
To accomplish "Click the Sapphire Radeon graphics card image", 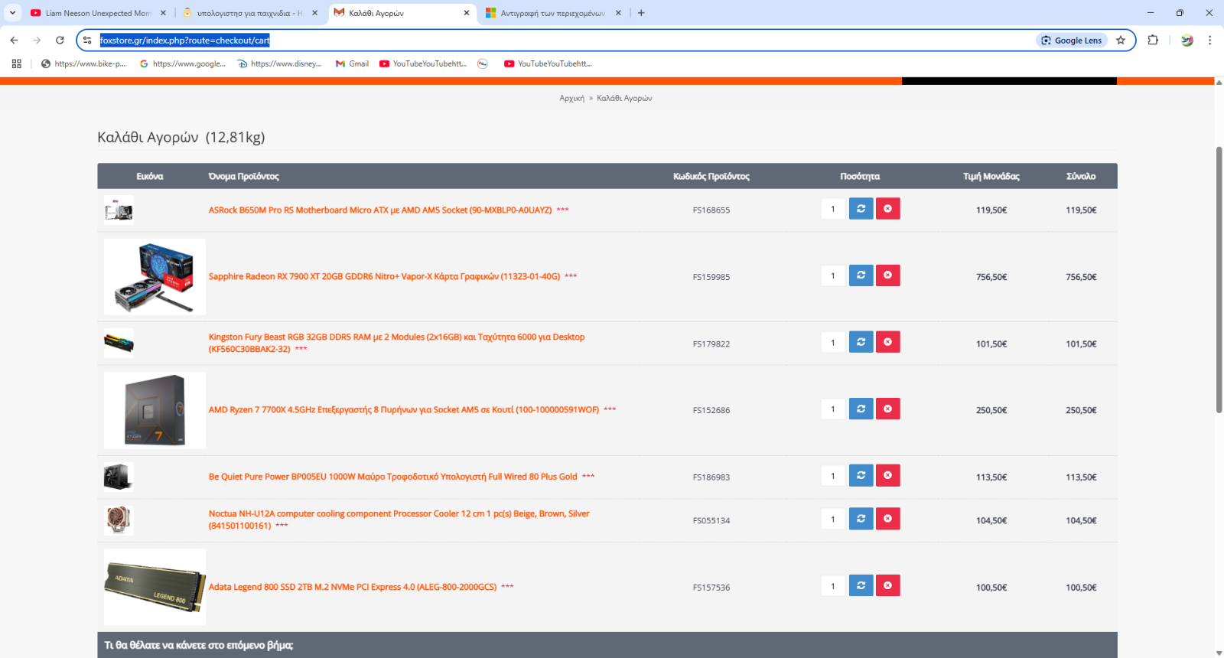I will click(x=155, y=277).
